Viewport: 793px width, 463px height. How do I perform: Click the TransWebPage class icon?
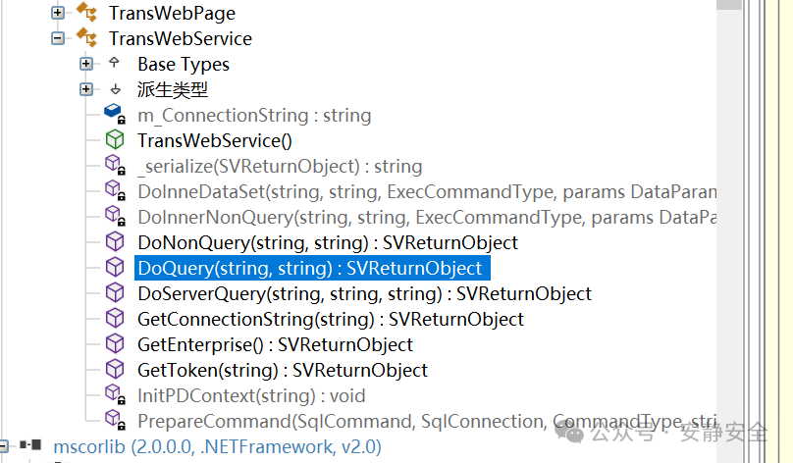86,12
